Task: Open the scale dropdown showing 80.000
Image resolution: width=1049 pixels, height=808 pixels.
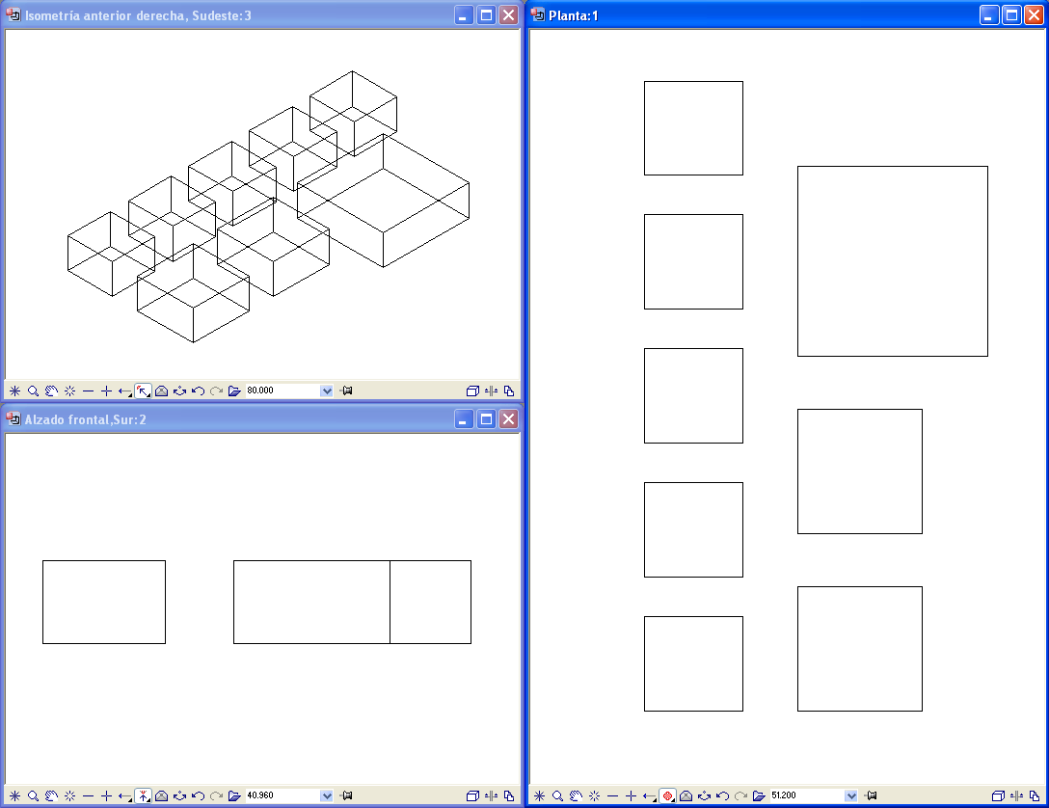Action: pyautogui.click(x=326, y=391)
